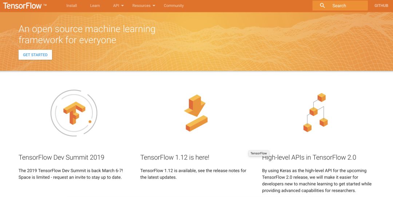Viewport: 393px width, 197px height.
Task: Click the TensorFlow logo in header
Action: point(25,6)
